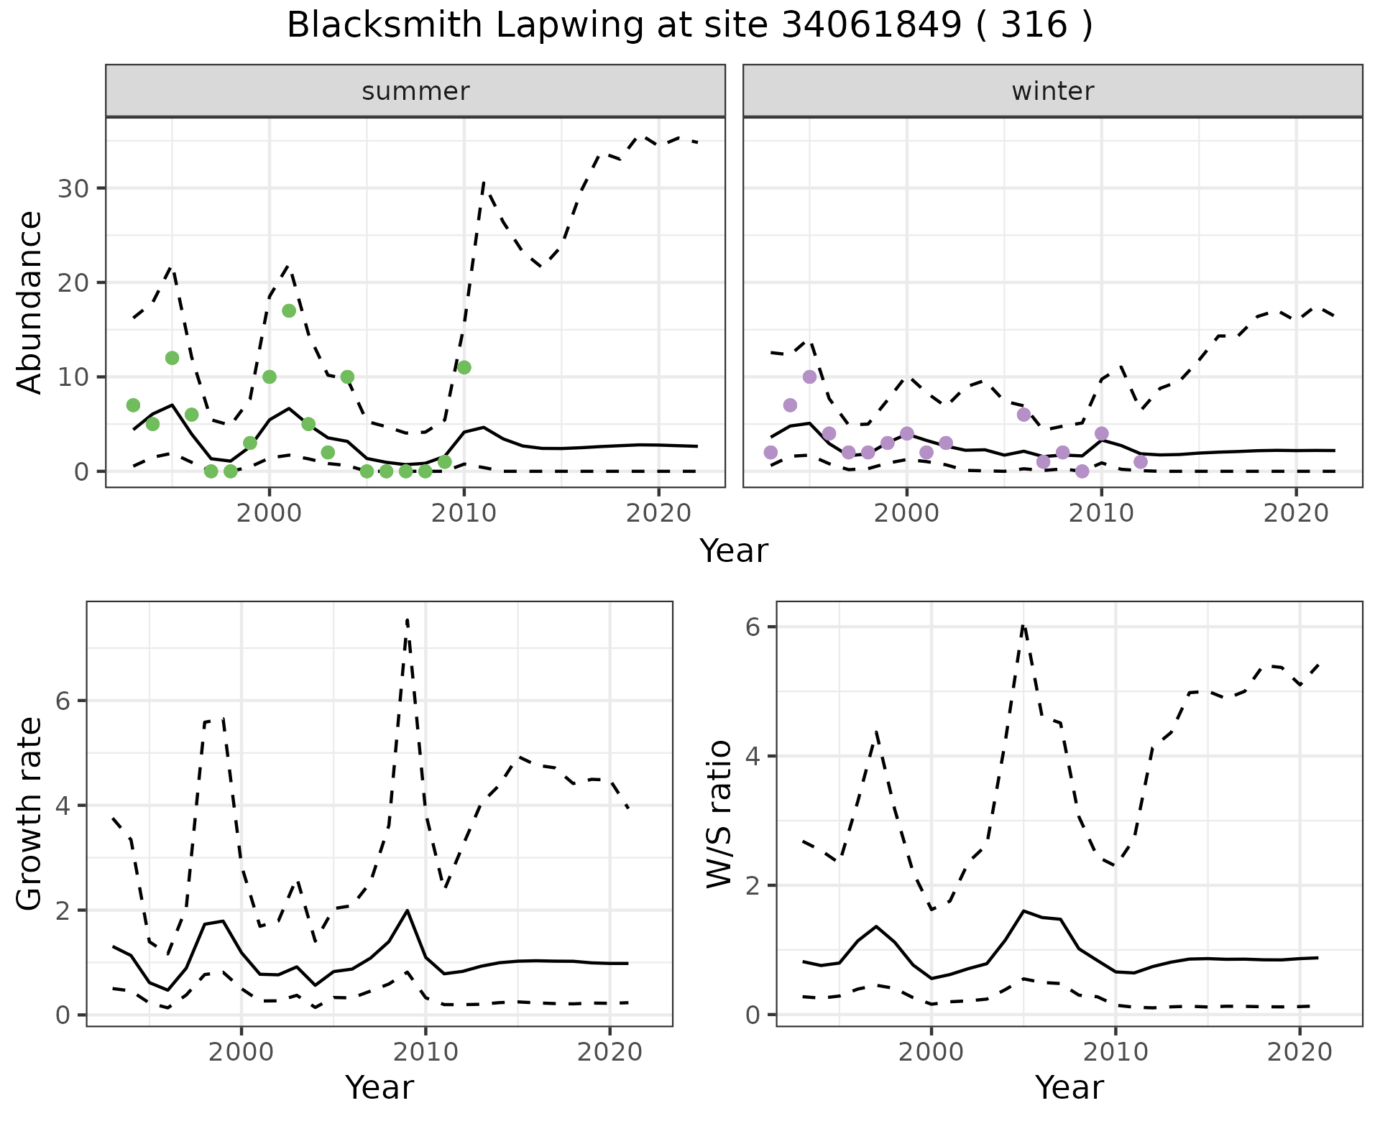Click the last purple point in winter panel
The width and height of the screenshot is (1380, 1121).
(x=1141, y=461)
